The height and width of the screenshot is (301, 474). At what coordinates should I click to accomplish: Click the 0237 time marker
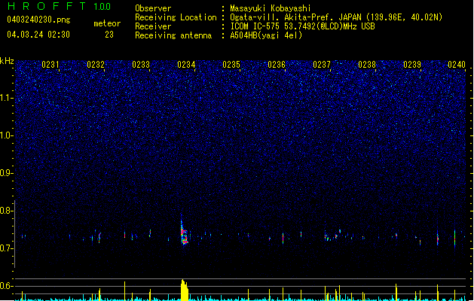click(x=322, y=65)
